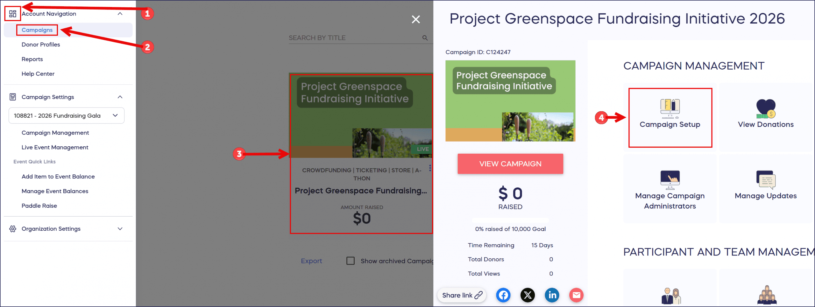Click the VIEW CAMPAIGN button
This screenshot has height=307, width=815.
coord(510,164)
